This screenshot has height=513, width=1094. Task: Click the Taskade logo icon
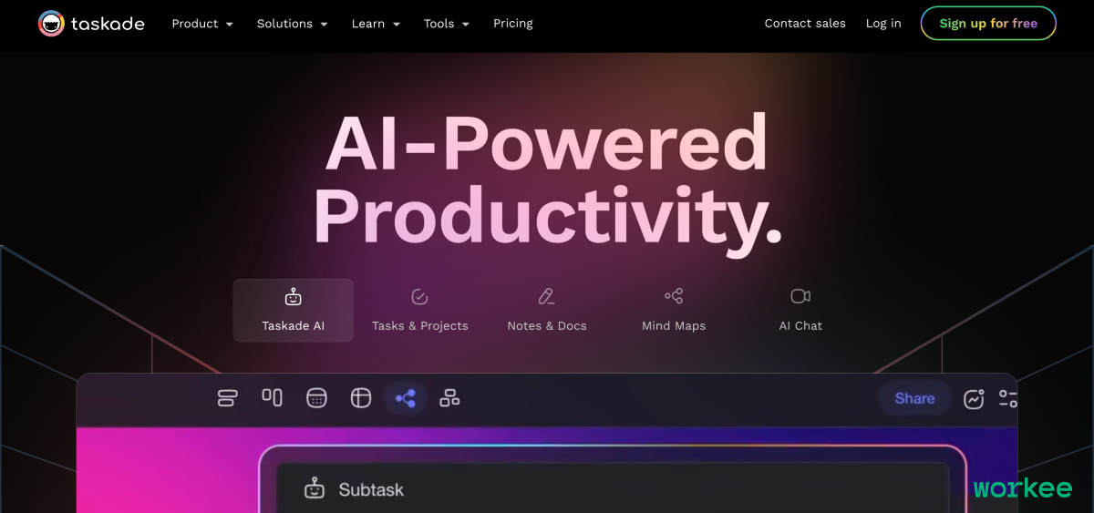[51, 24]
